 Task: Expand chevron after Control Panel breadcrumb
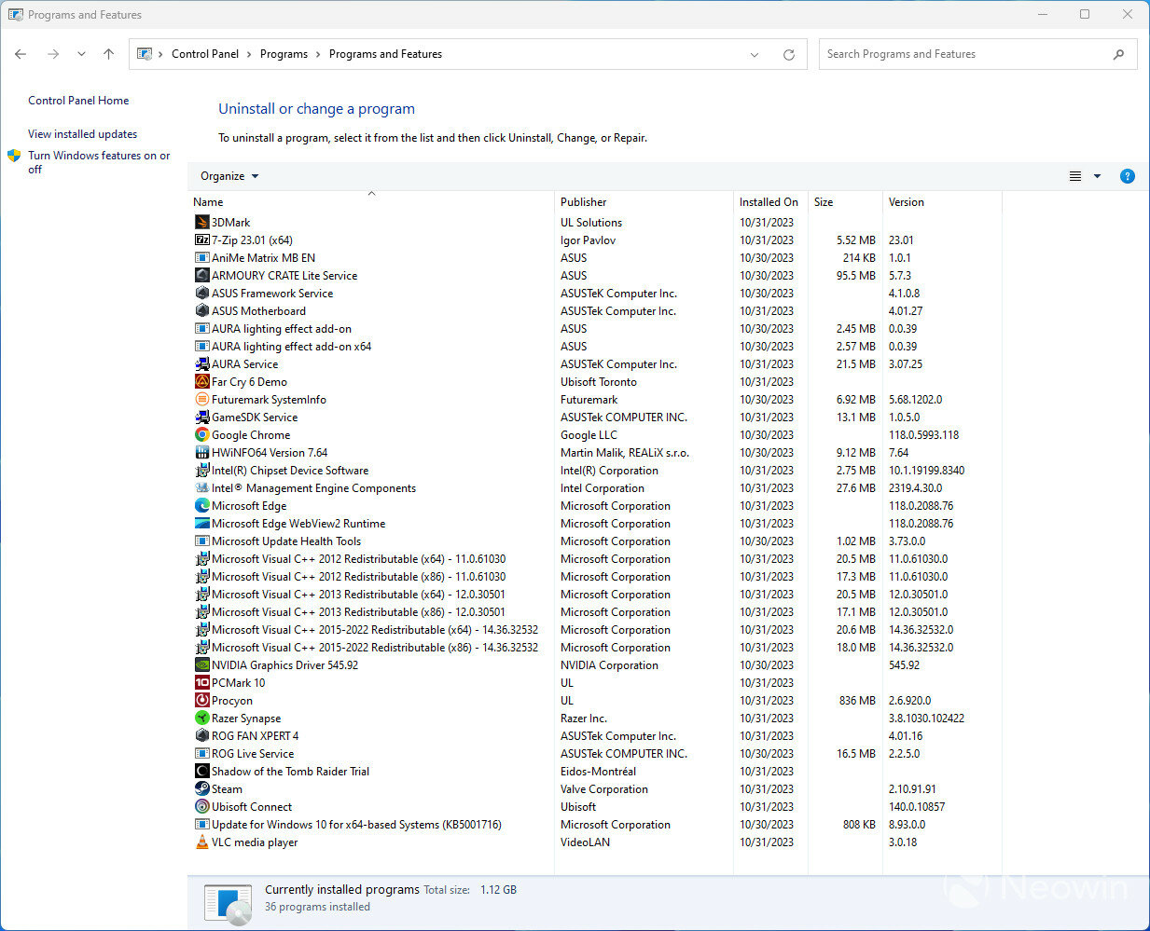(x=249, y=54)
